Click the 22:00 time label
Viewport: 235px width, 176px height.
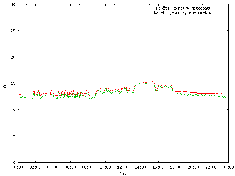click(x=211, y=167)
